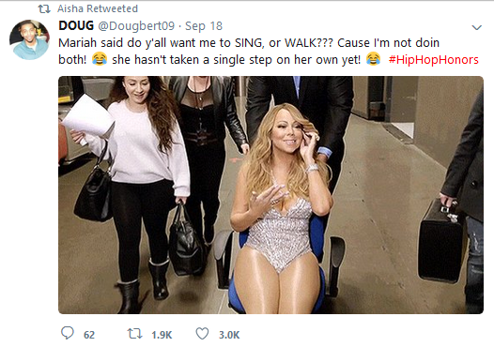Click the 3.0K likes count

(x=229, y=335)
